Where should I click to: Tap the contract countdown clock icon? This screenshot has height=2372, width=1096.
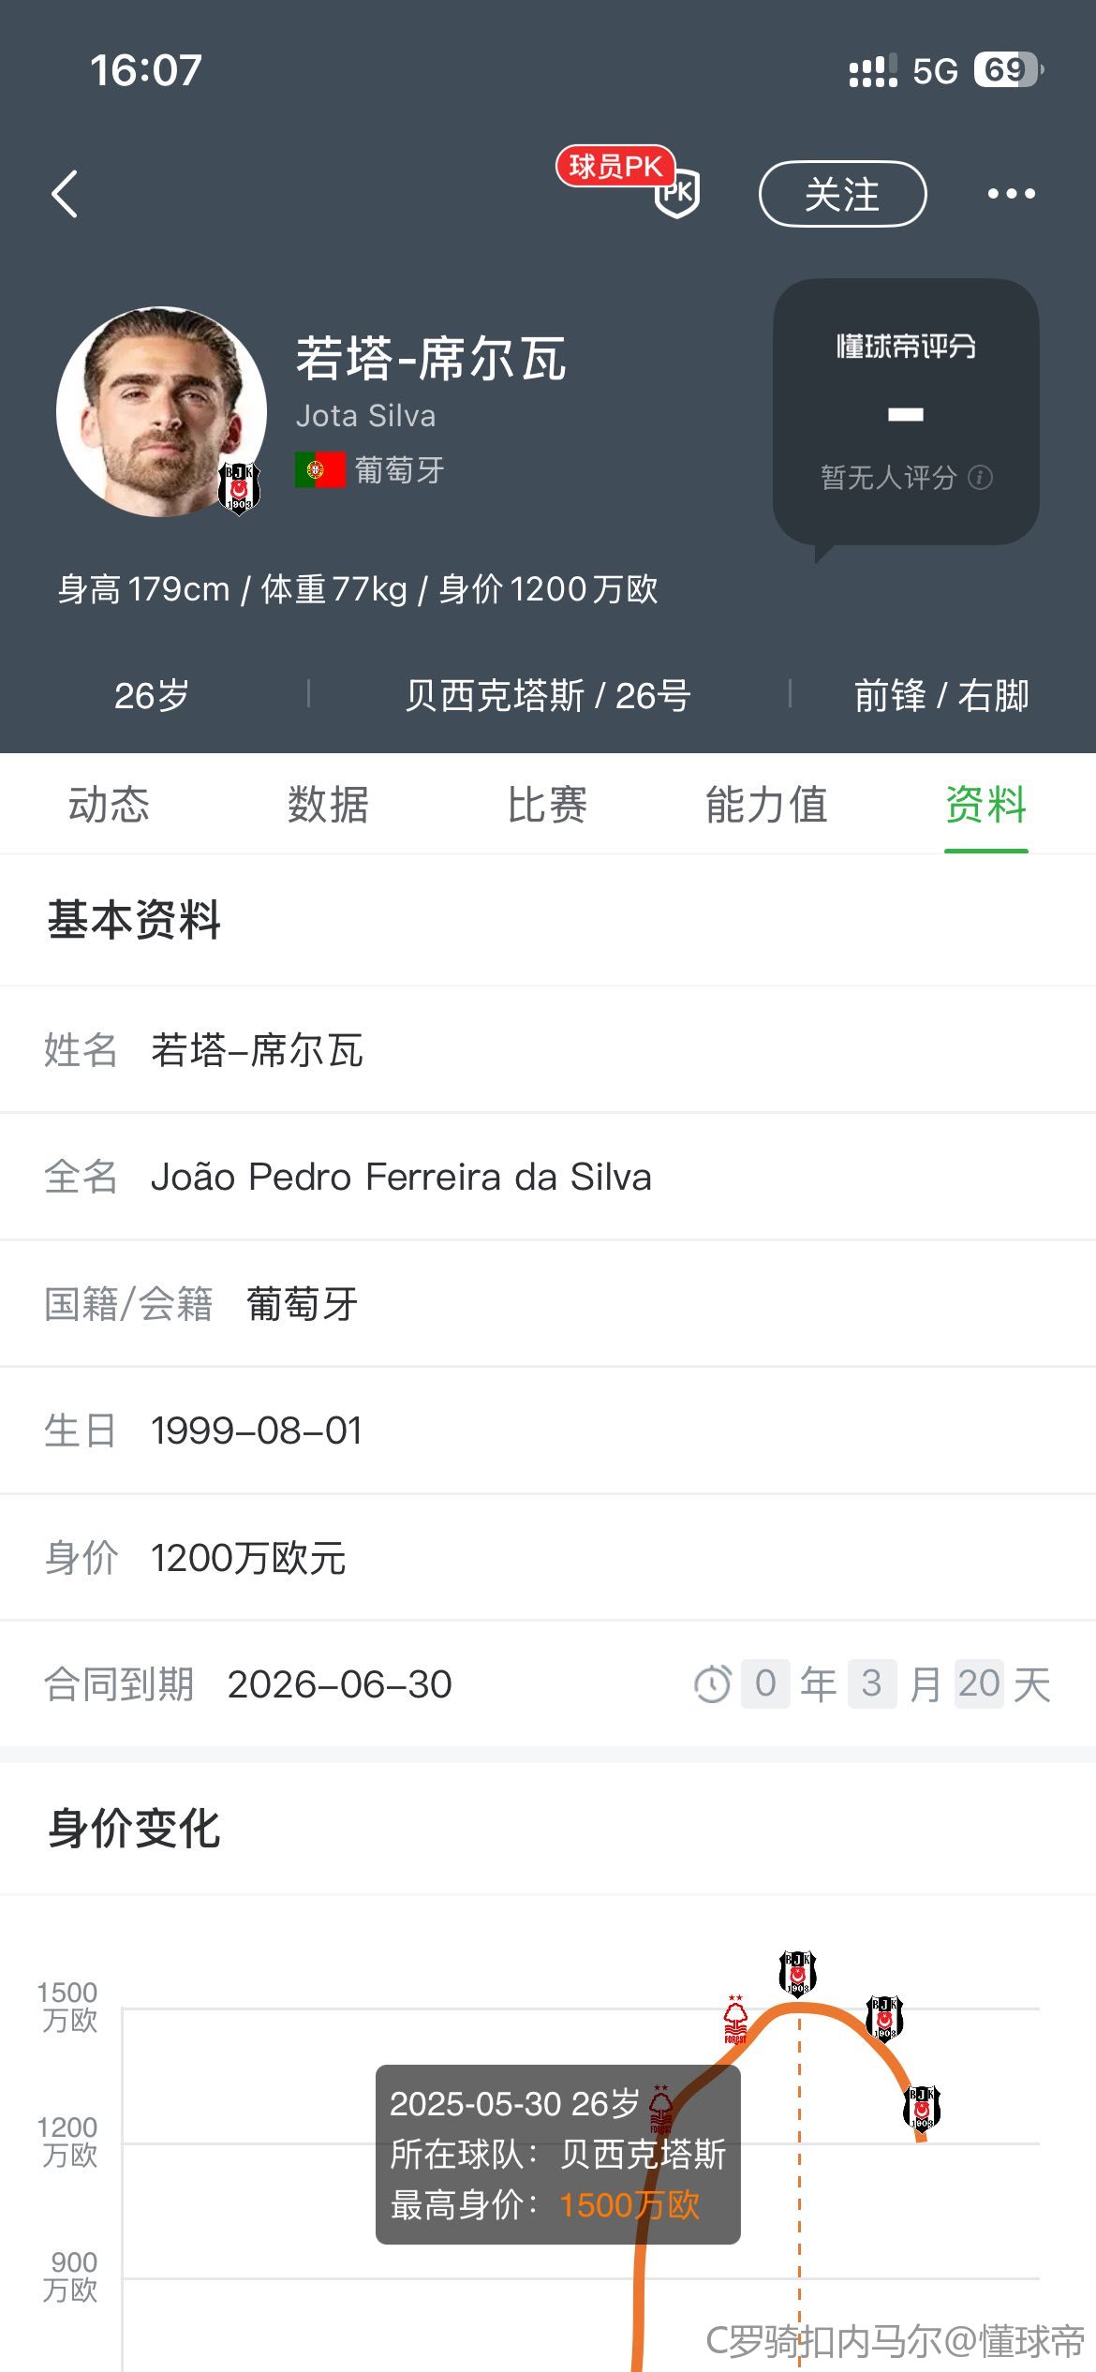pos(712,1684)
